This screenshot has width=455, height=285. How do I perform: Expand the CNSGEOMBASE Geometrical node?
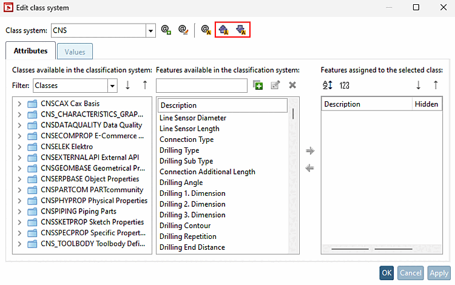(19, 169)
